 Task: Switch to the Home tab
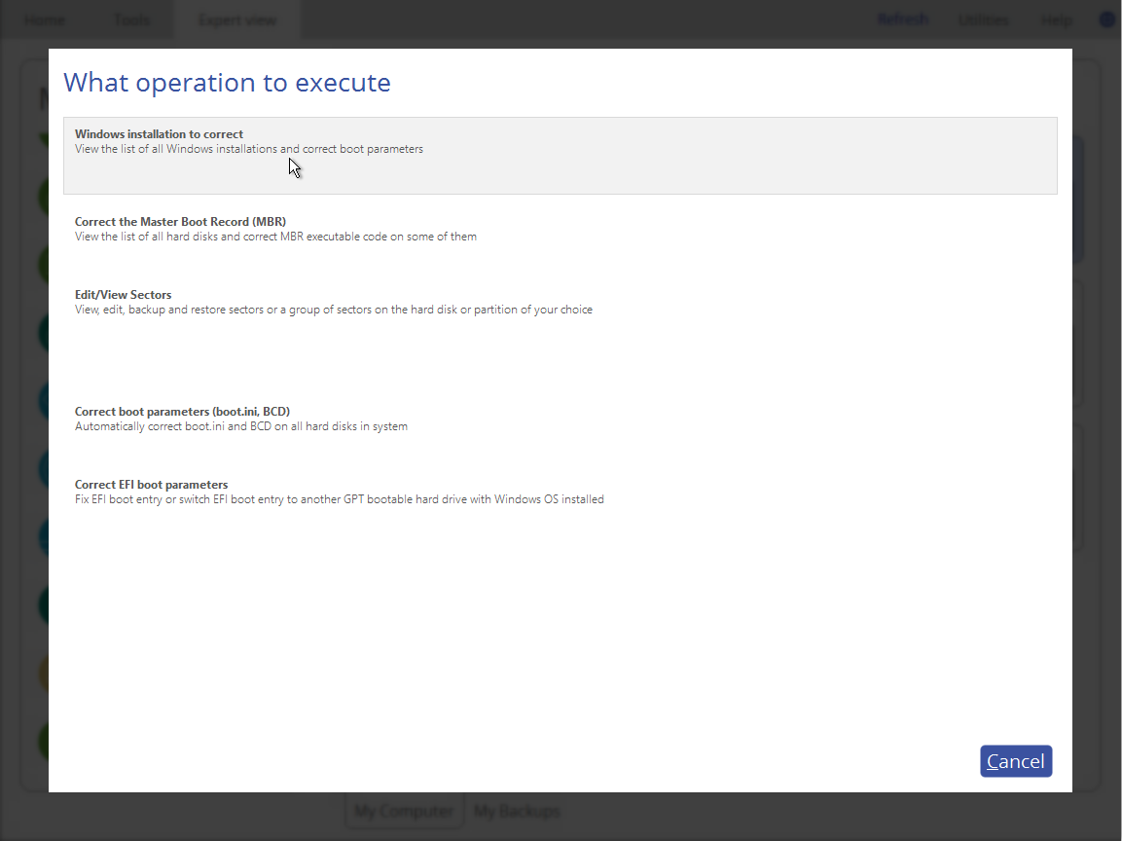pos(45,19)
